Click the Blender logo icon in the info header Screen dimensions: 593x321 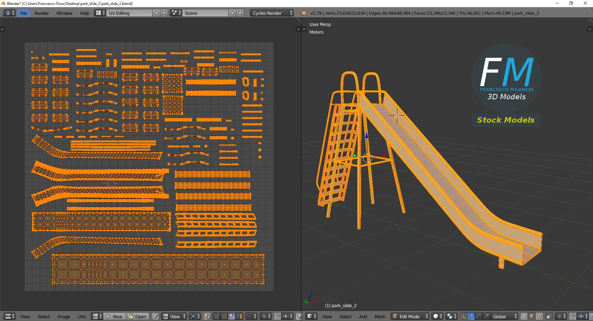pyautogui.click(x=303, y=13)
